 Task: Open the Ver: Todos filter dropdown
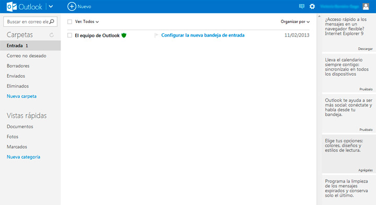87,21
